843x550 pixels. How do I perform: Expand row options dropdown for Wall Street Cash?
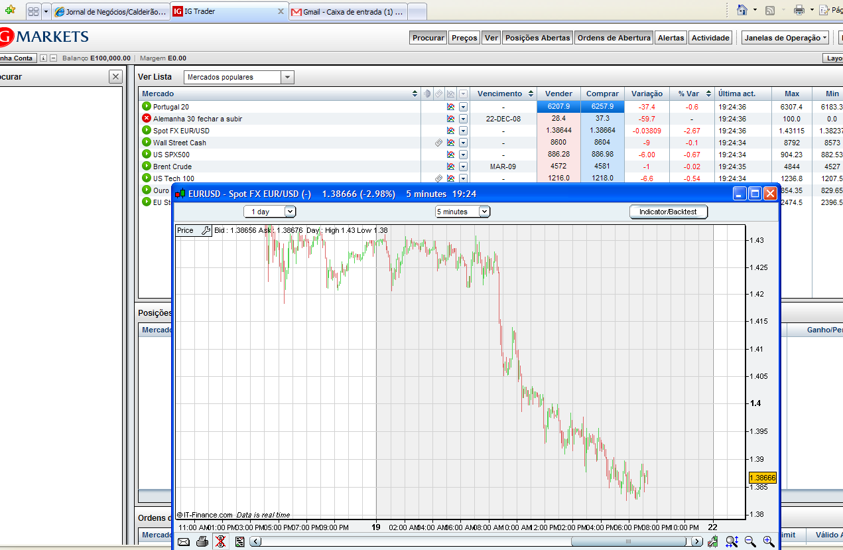pyautogui.click(x=463, y=143)
